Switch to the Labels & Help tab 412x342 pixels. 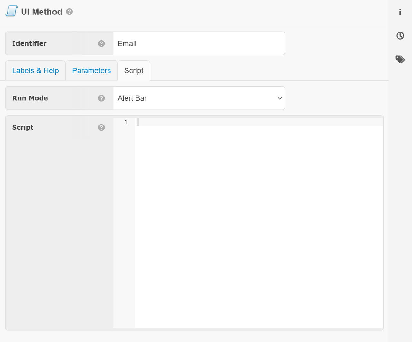pos(35,70)
